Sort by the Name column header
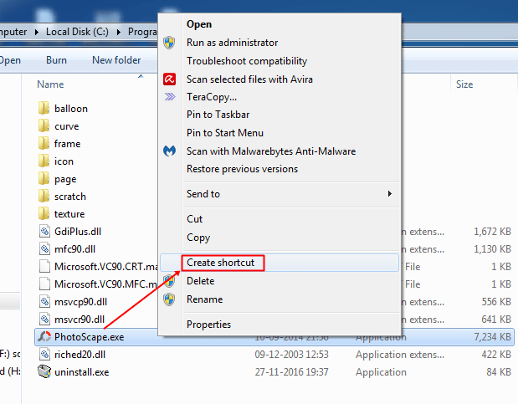The image size is (518, 404). pos(50,84)
